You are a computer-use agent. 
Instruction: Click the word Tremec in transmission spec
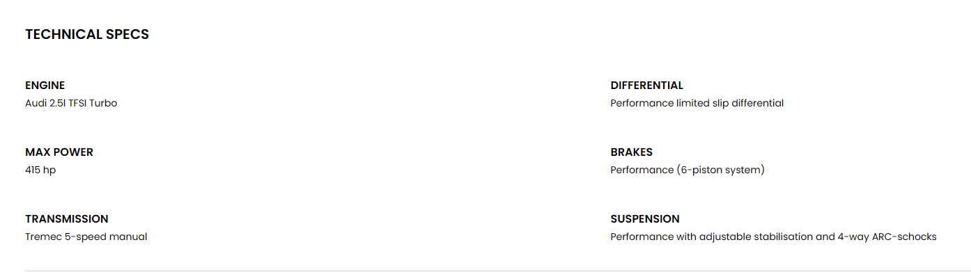(x=43, y=237)
